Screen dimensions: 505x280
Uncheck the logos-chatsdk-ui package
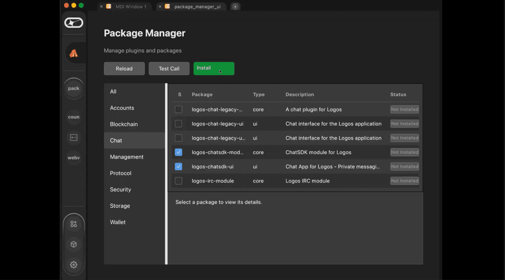coord(179,166)
